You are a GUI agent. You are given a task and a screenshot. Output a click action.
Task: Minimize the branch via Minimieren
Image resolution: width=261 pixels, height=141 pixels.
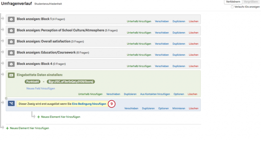(179, 108)
